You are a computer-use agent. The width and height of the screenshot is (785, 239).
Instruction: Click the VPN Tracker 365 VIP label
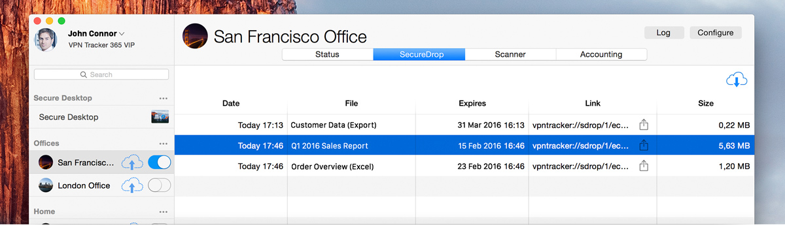[x=101, y=46]
